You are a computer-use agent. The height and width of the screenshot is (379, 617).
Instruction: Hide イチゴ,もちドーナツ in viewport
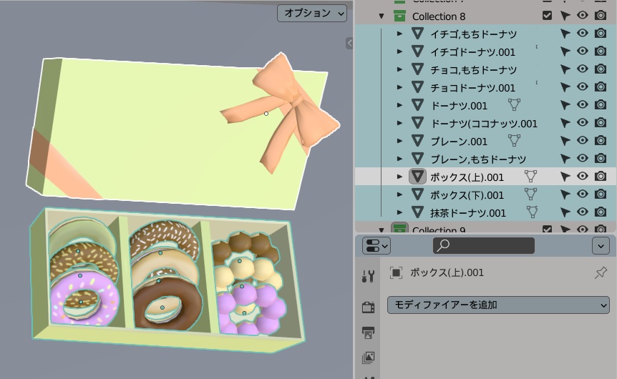[x=583, y=33]
